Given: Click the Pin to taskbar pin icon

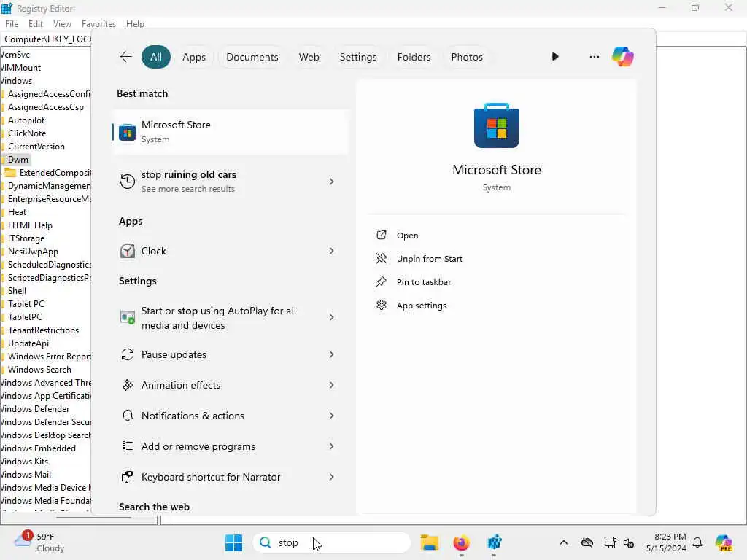Looking at the screenshot, I should tap(381, 281).
